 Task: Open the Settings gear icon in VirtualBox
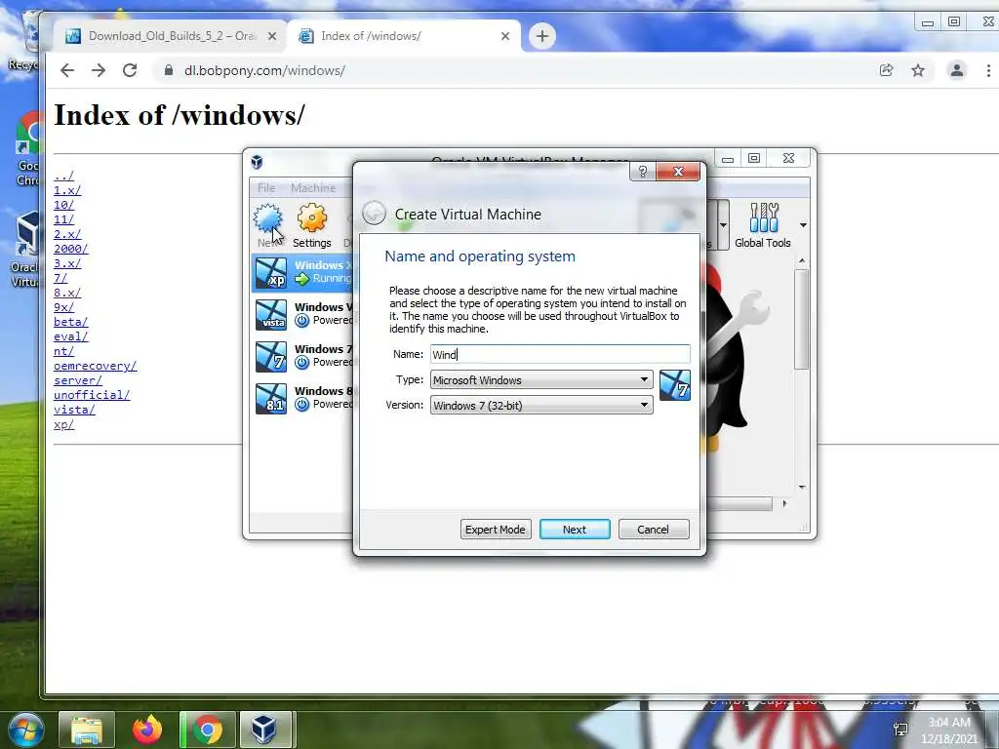click(311, 224)
